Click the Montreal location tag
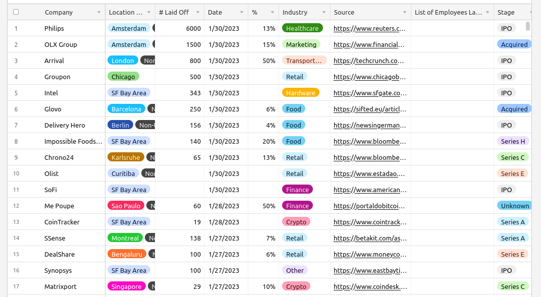 point(125,239)
